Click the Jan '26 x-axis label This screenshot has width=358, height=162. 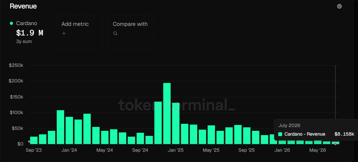tap(282, 150)
